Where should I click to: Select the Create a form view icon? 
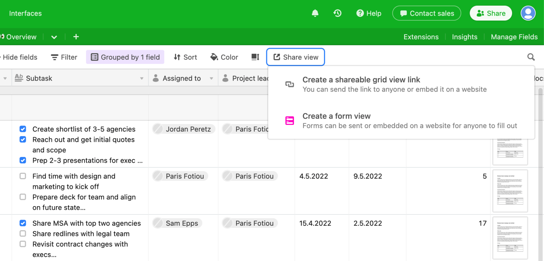(289, 120)
